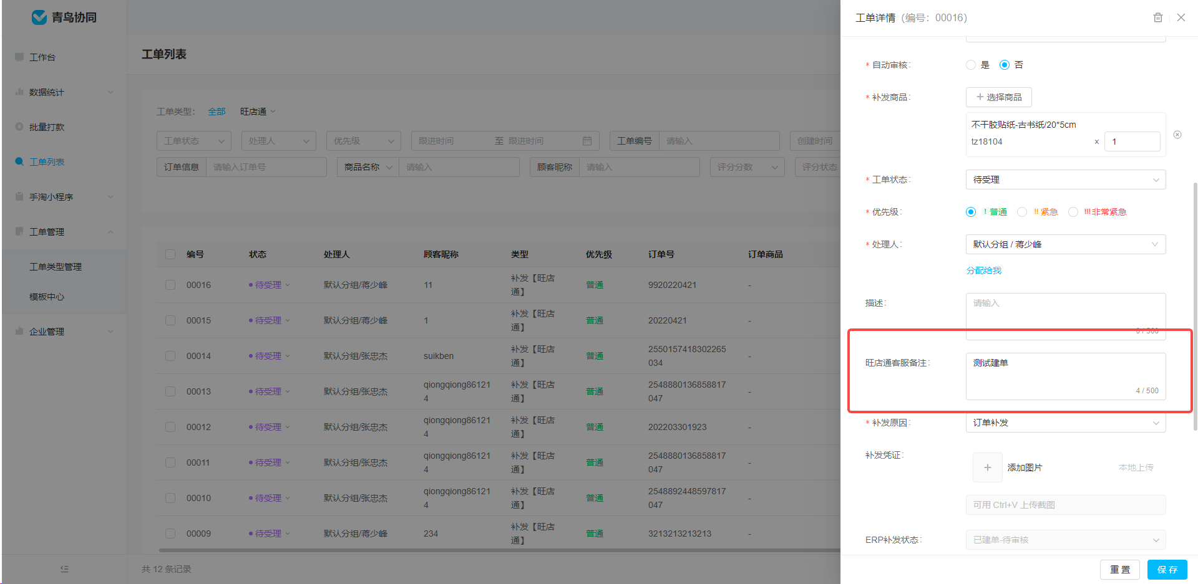1198x584 pixels.
Task: Check the row 00014 checkbox
Action: [x=170, y=356]
